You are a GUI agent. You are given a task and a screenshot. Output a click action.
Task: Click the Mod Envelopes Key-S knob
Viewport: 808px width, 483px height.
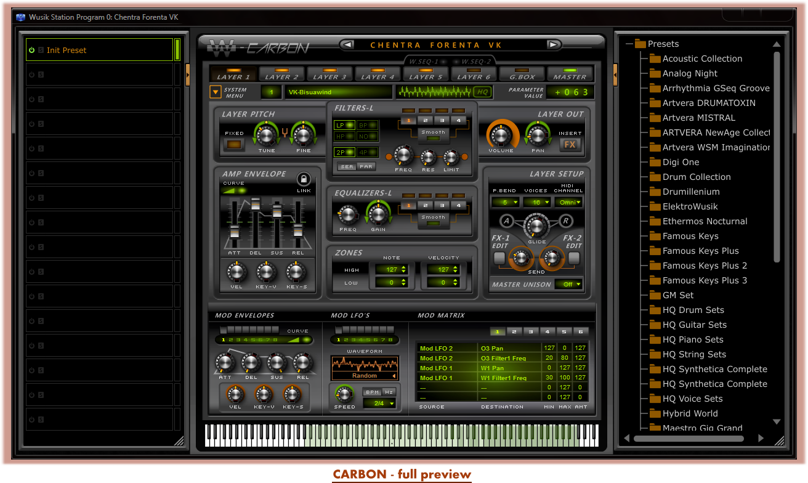coord(293,394)
